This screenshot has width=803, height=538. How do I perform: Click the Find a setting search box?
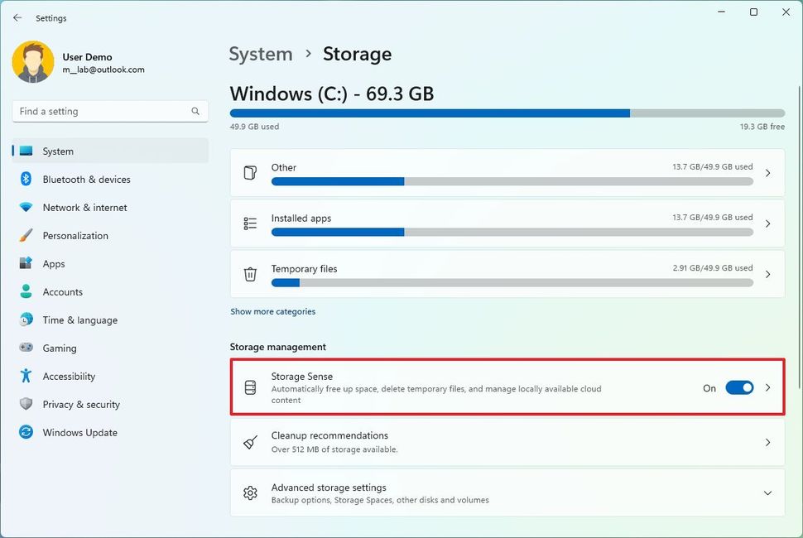[103, 111]
